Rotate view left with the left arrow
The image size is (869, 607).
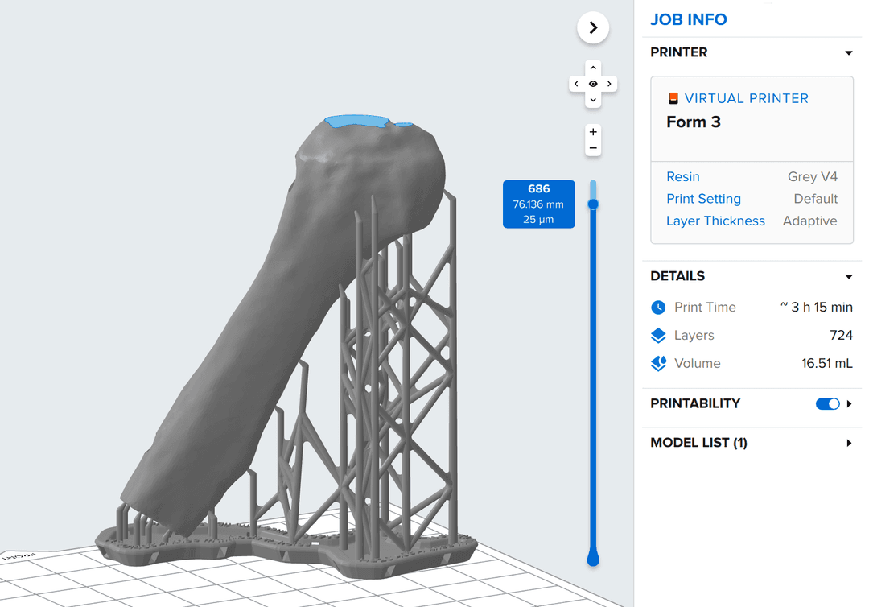(x=576, y=84)
